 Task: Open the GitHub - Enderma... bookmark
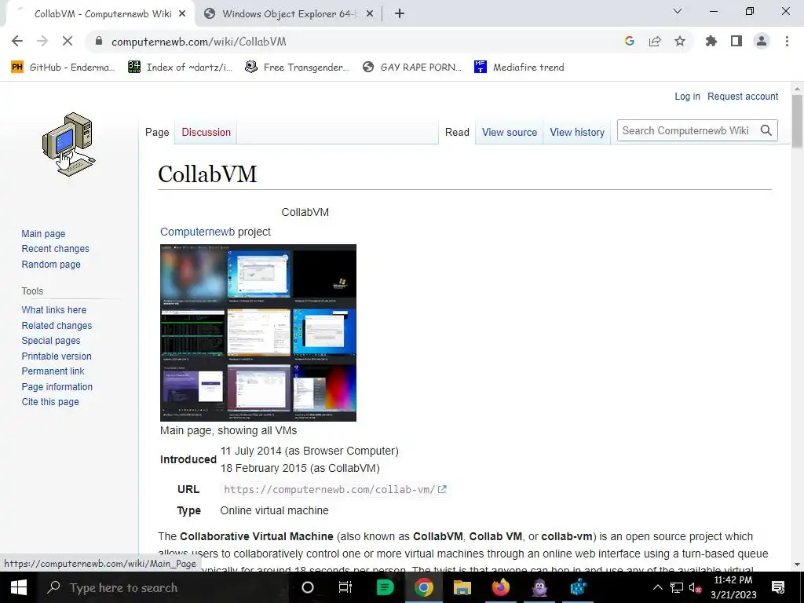click(x=64, y=68)
